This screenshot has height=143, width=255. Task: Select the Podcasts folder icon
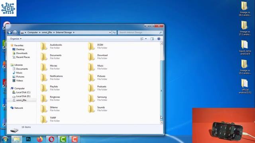click(91, 88)
